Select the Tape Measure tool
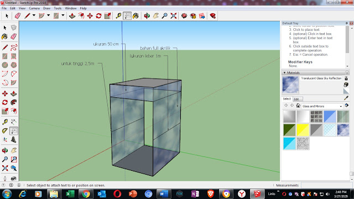The height and width of the screenshot is (199, 354). pyautogui.click(x=118, y=16)
